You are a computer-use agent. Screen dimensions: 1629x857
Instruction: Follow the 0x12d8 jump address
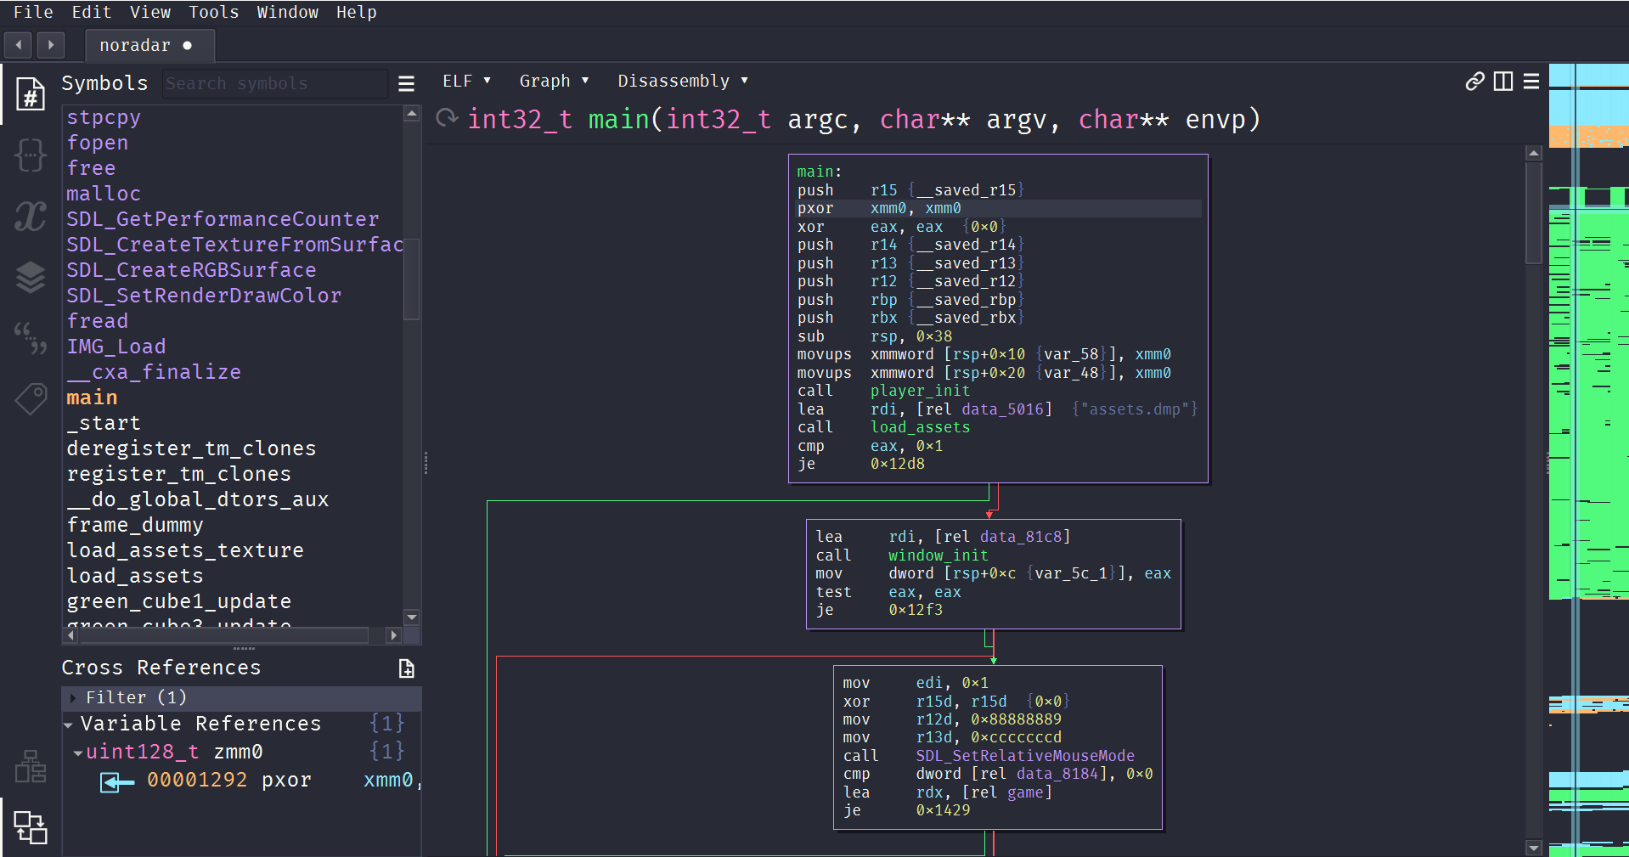[x=897, y=464]
